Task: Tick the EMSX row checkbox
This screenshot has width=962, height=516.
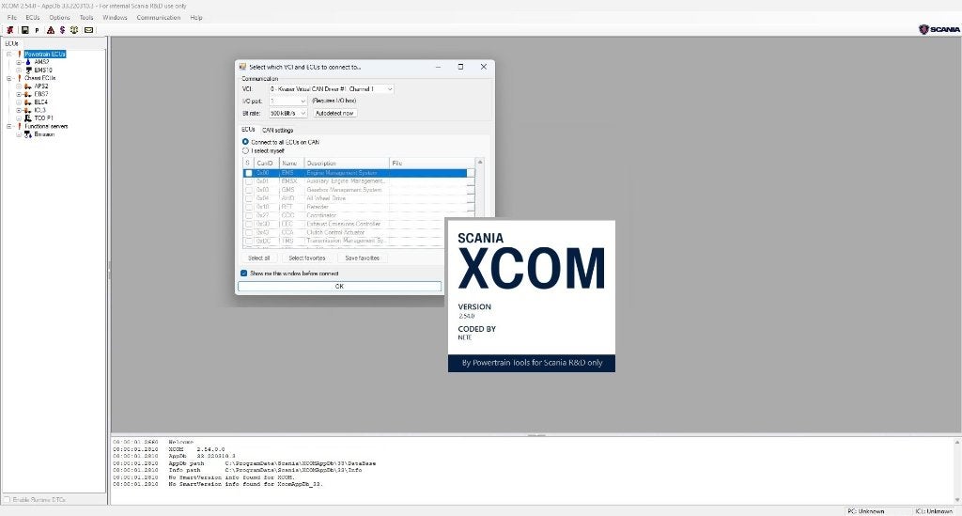Action: tap(248, 181)
